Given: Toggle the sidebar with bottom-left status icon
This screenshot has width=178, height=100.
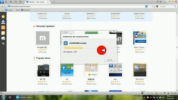Looking at the screenshot, I should 1,93.
